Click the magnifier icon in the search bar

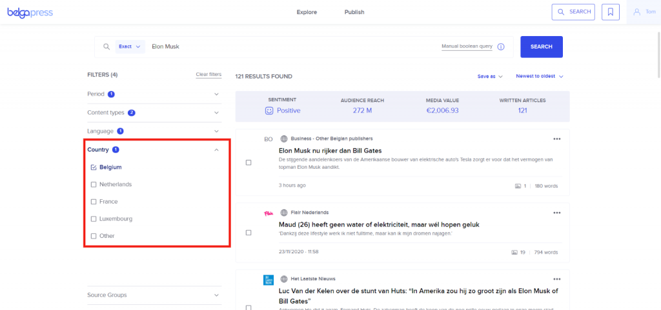(x=107, y=46)
